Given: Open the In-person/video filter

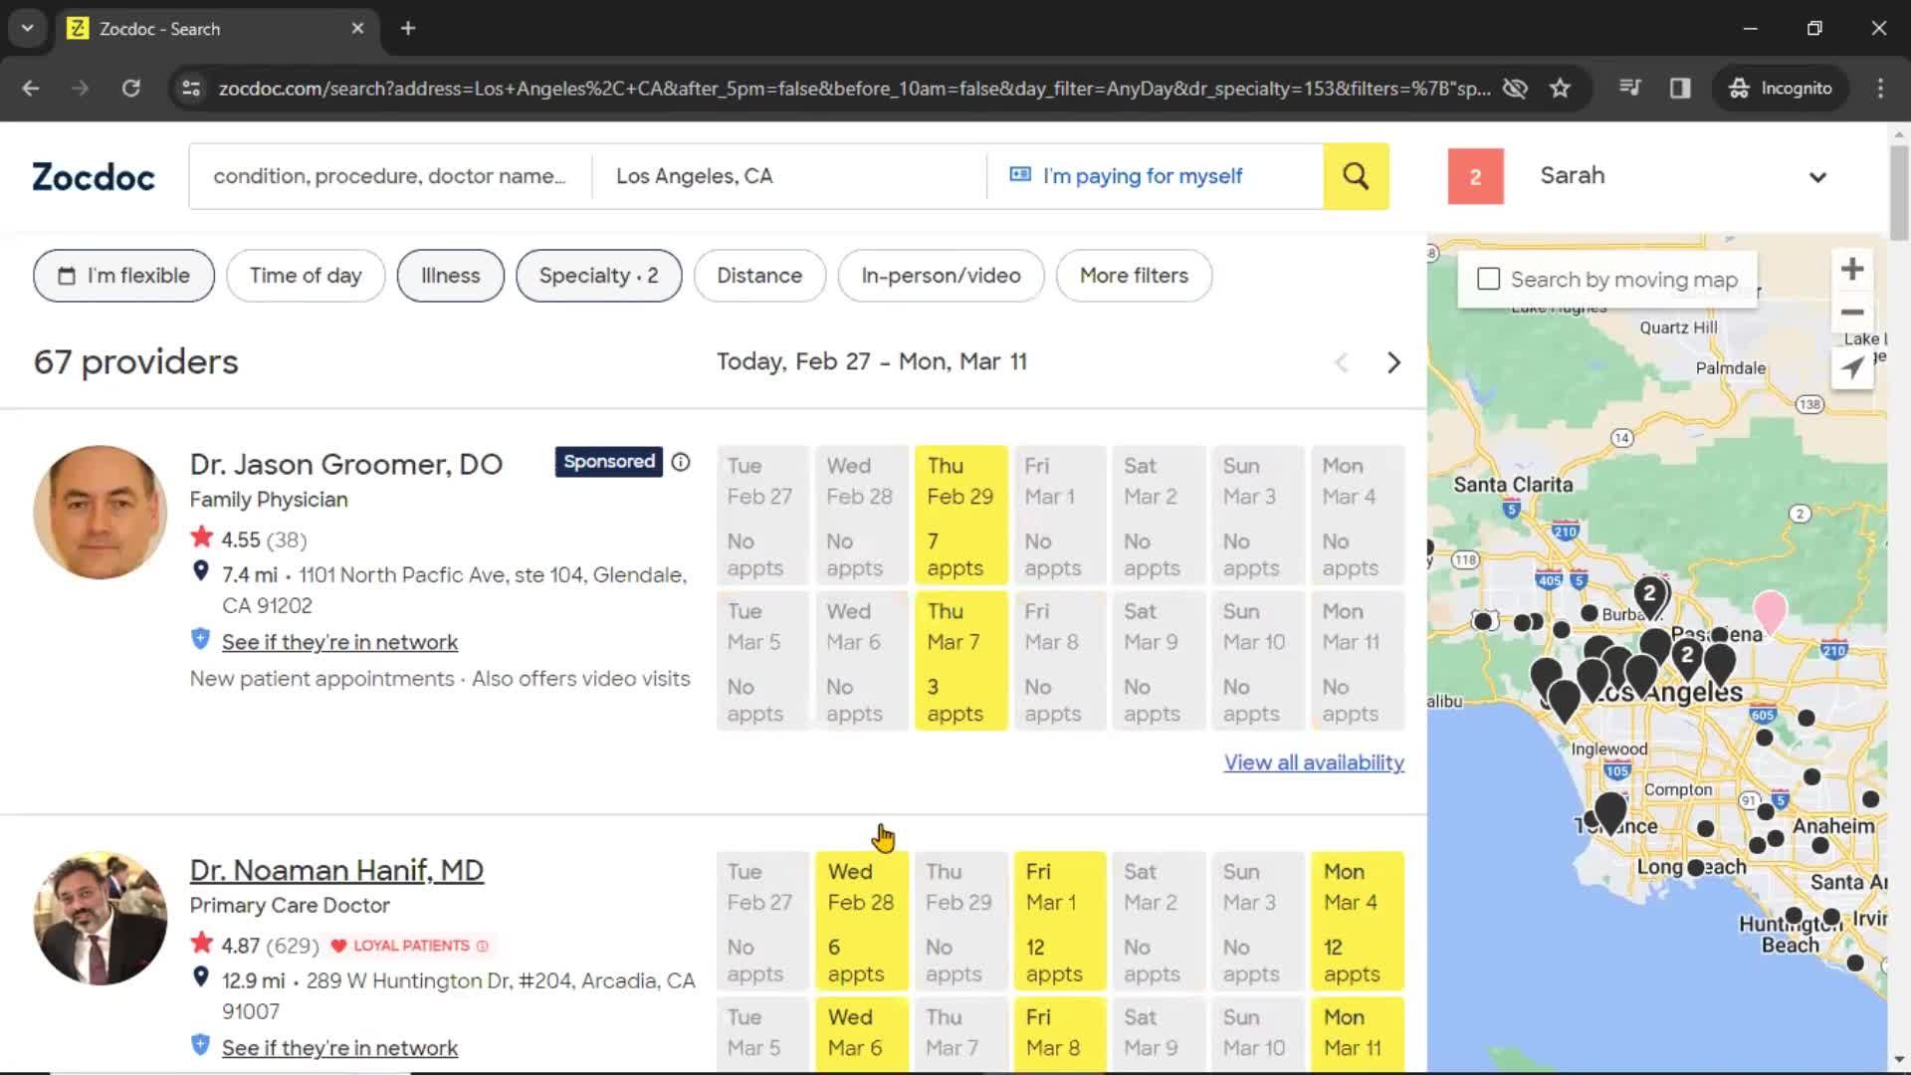Looking at the screenshot, I should (941, 276).
